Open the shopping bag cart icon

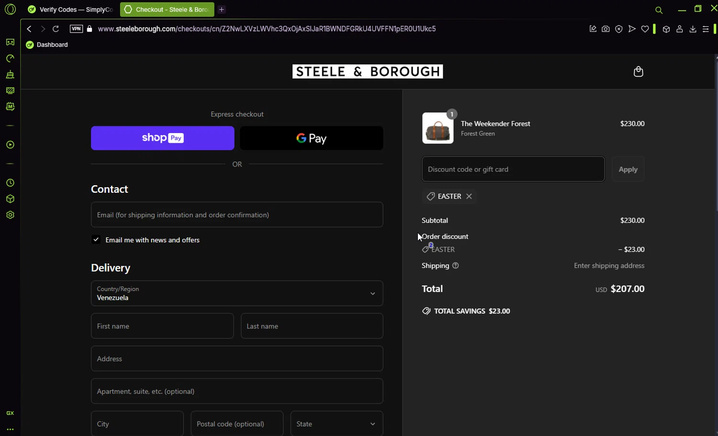(638, 72)
